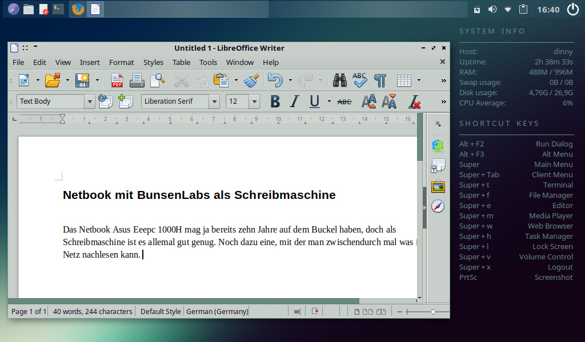
Task: Toggle Bold formatting
Action: pos(275,101)
